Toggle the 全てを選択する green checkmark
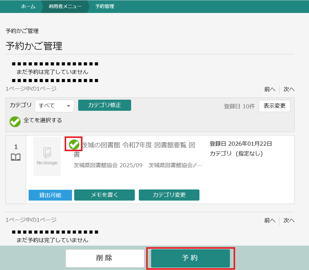 point(15,122)
